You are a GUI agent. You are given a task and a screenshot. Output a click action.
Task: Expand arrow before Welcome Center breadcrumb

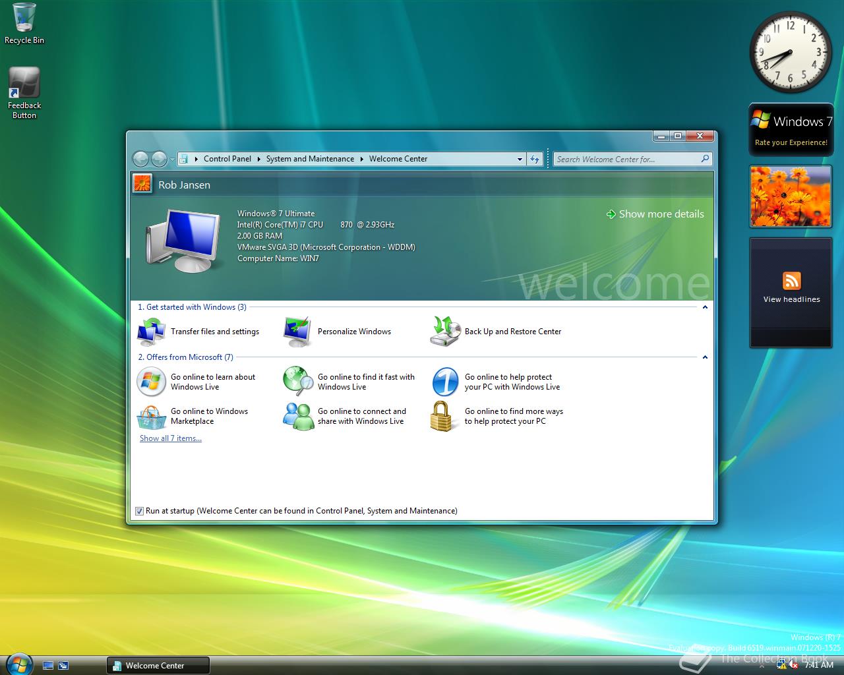tap(362, 159)
